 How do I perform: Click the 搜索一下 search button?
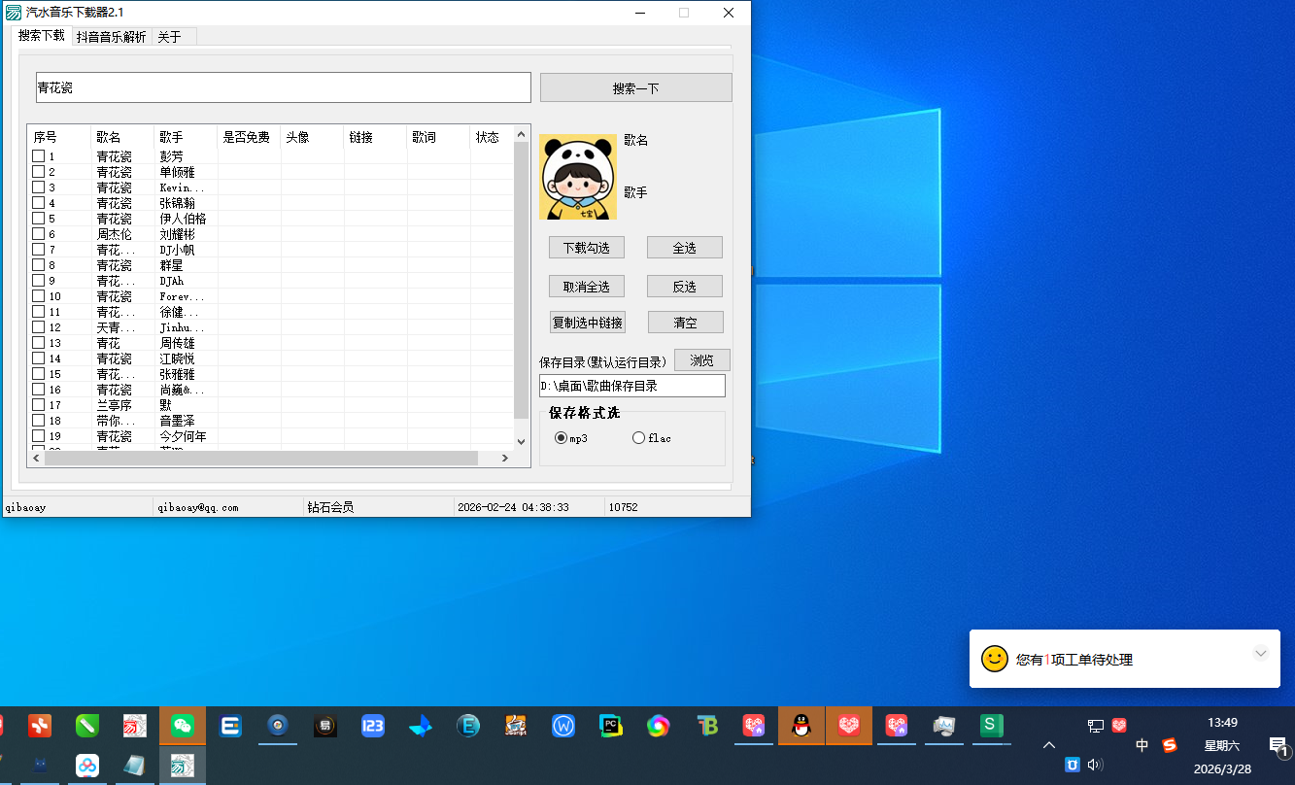(x=636, y=87)
